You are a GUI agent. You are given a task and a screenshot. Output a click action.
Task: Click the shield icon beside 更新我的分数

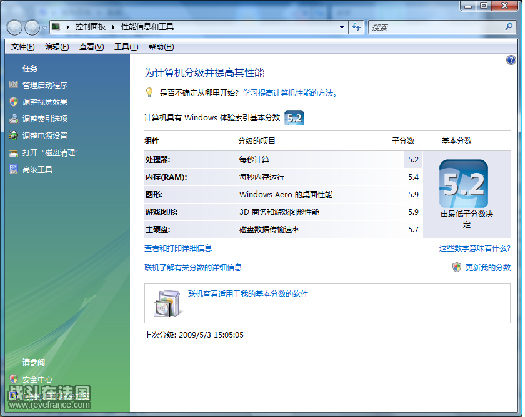pos(457,267)
